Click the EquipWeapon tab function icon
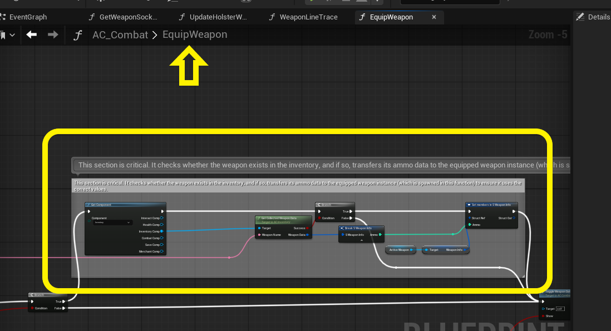611x331 pixels. pyautogui.click(x=362, y=17)
